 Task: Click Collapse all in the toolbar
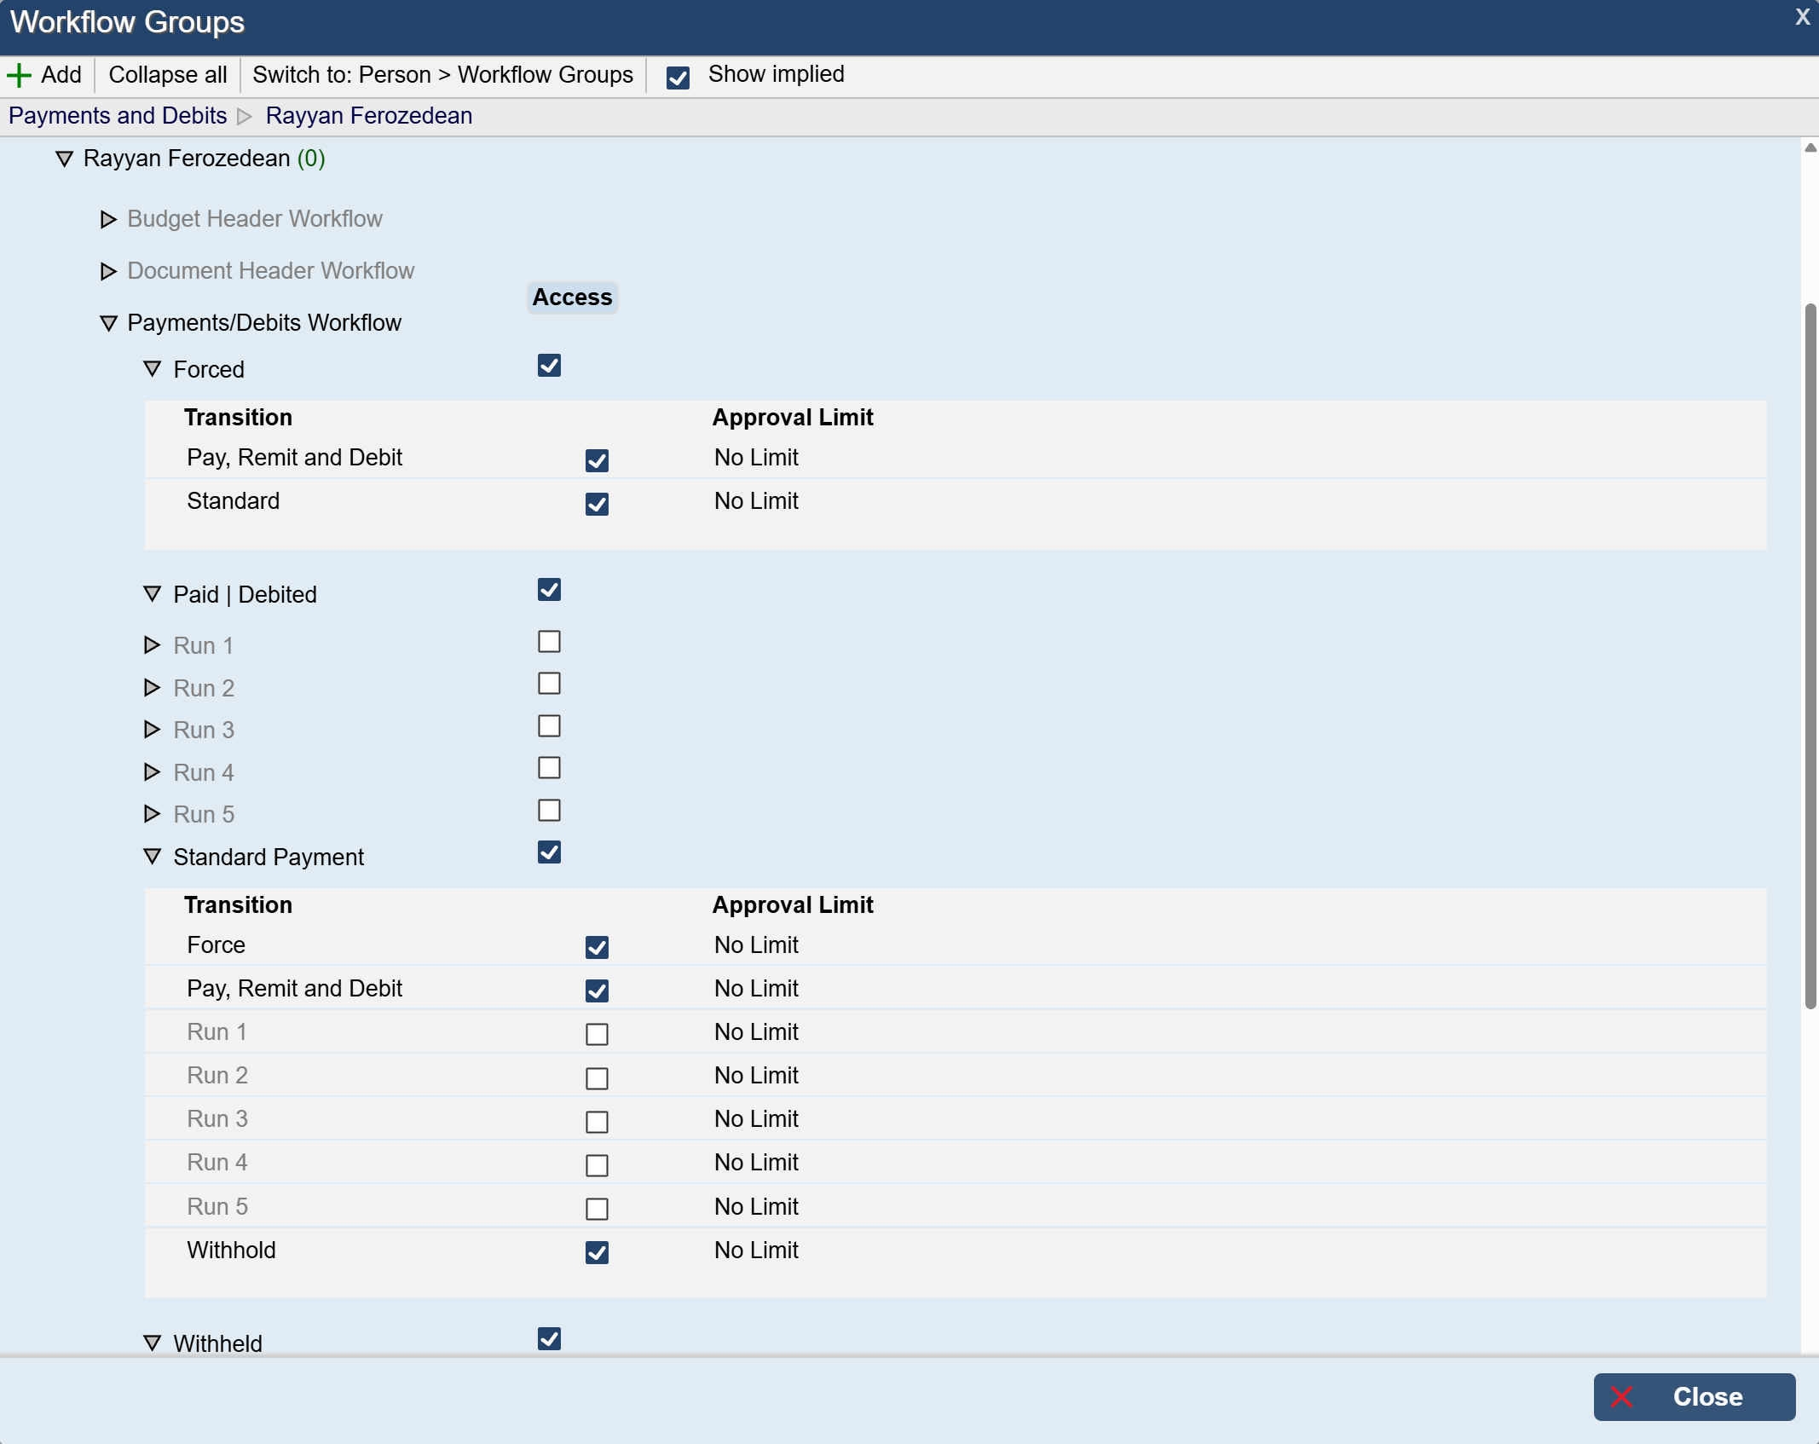[167, 75]
